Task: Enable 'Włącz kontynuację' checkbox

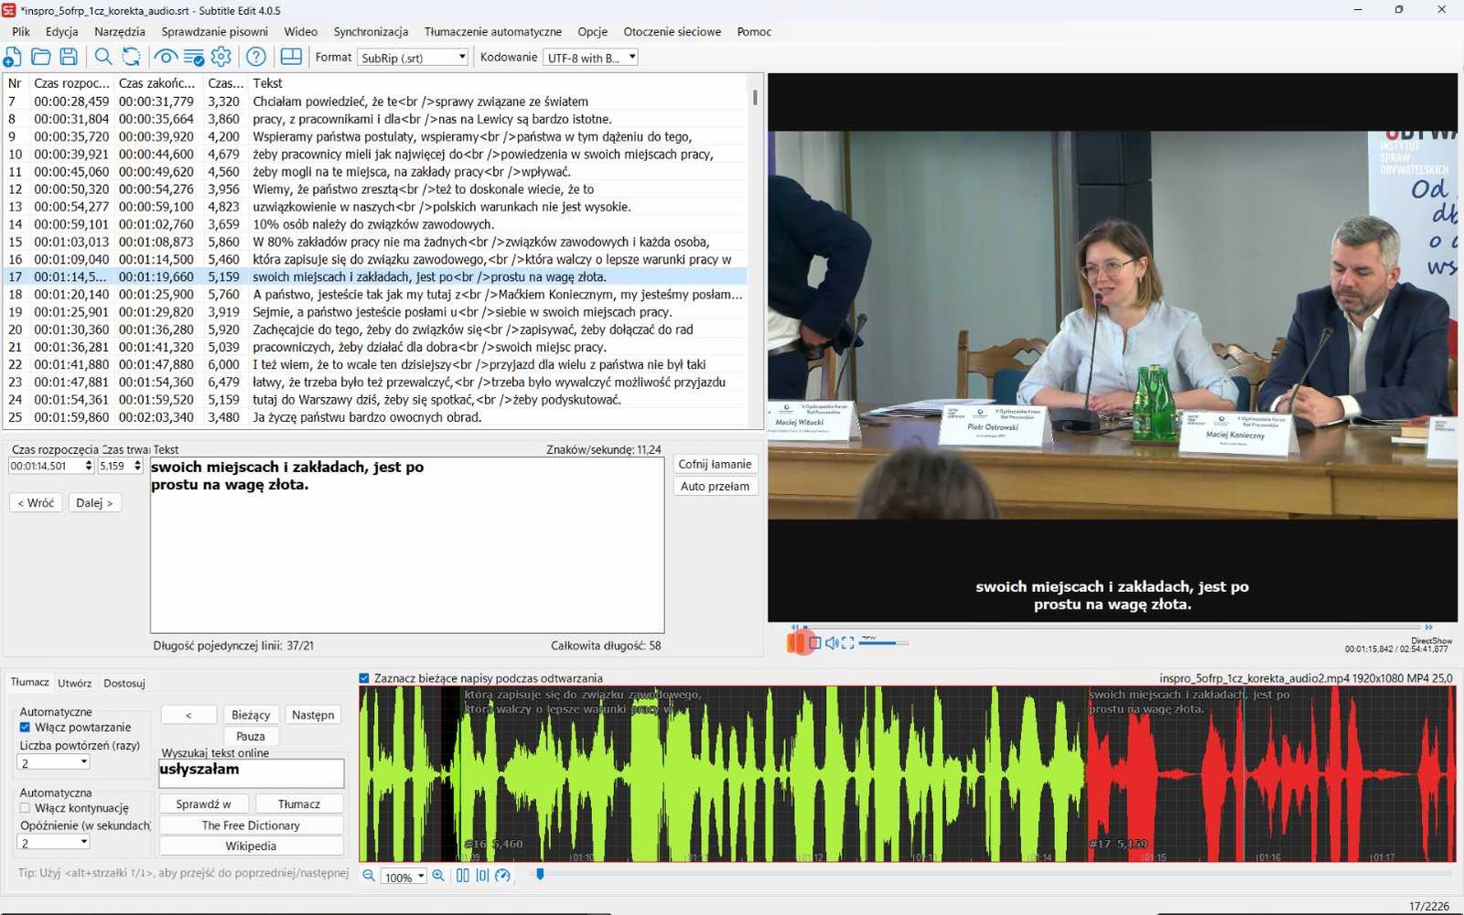Action: tap(25, 808)
